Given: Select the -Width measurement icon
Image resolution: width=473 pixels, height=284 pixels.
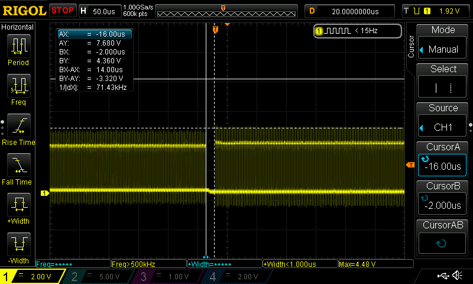Looking at the screenshot, I should point(19,244).
